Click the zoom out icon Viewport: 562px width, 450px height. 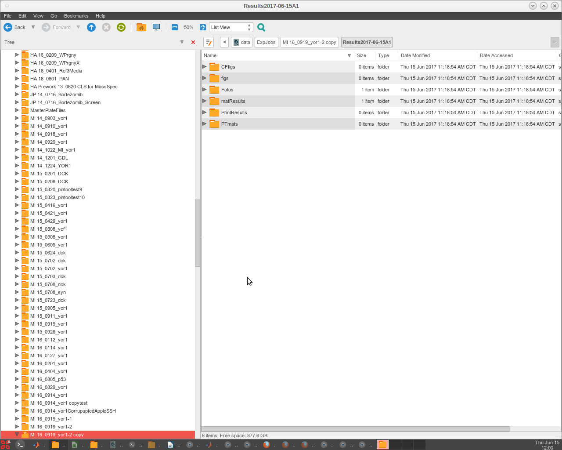pyautogui.click(x=175, y=27)
